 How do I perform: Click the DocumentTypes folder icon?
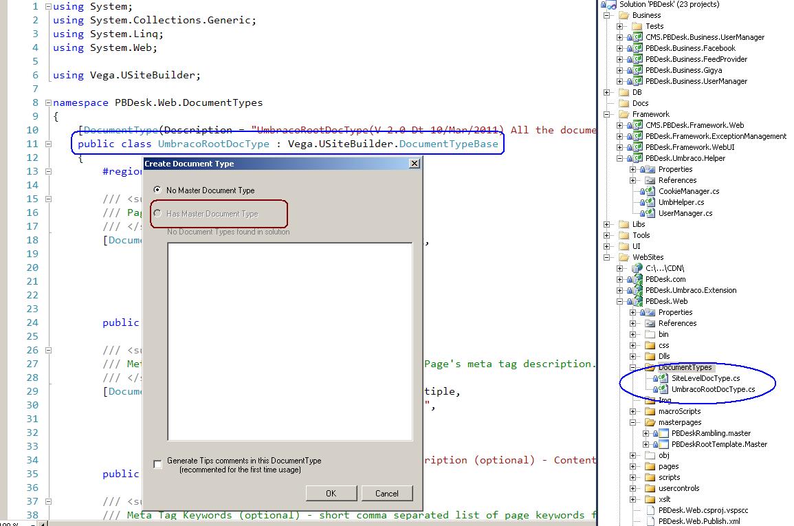pyautogui.click(x=650, y=367)
